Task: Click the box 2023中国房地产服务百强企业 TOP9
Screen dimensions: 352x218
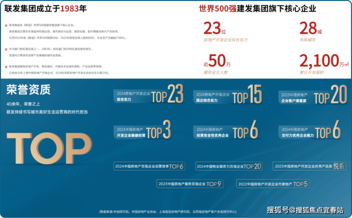Action: click(190, 184)
